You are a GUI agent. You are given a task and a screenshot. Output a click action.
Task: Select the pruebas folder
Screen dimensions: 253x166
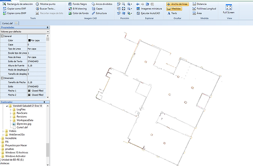point(8,149)
